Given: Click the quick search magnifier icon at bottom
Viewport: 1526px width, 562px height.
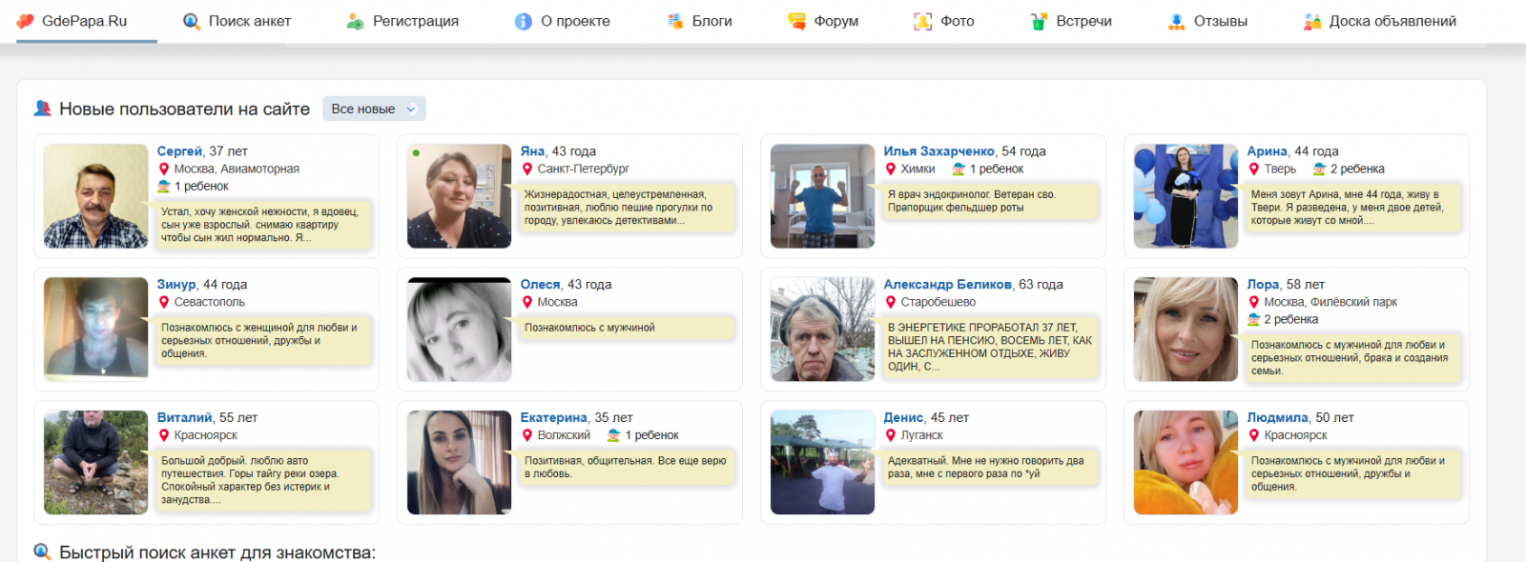Looking at the screenshot, I should [42, 552].
